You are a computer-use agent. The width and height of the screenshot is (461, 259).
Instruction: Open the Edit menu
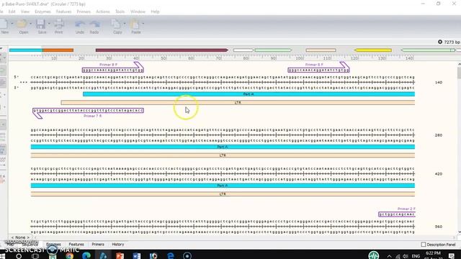coord(12,12)
